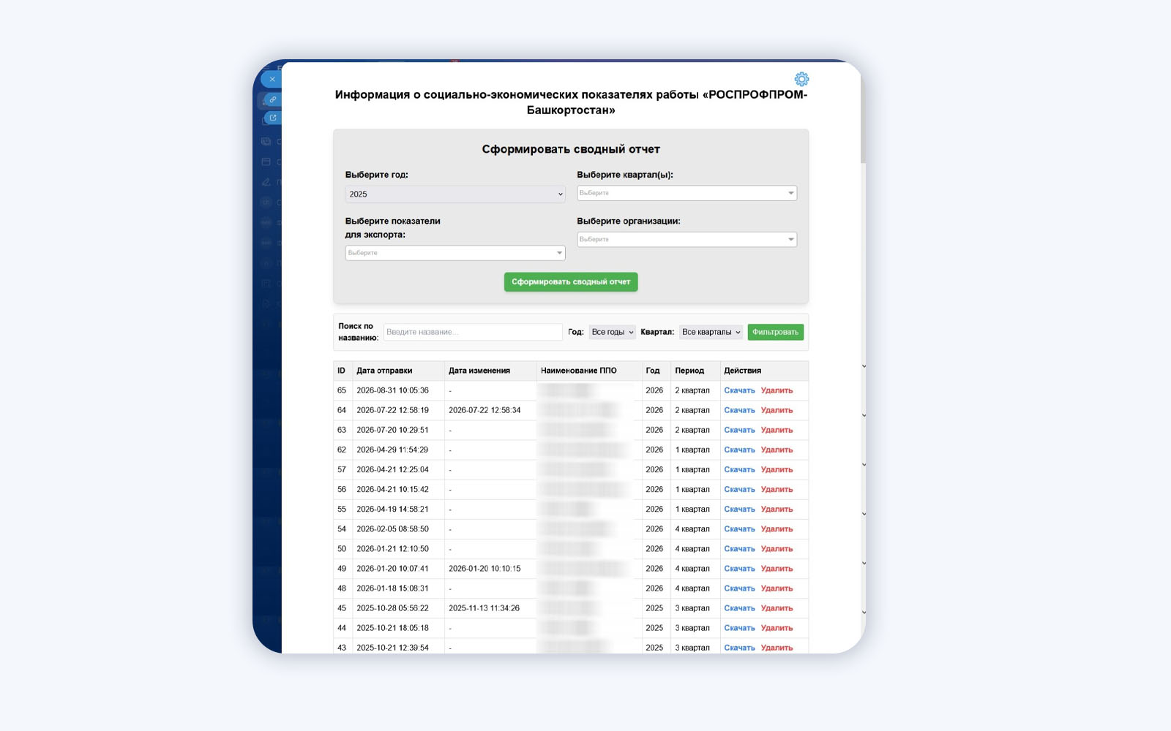Download report with ID 55
This screenshot has height=731, width=1171.
click(x=739, y=509)
